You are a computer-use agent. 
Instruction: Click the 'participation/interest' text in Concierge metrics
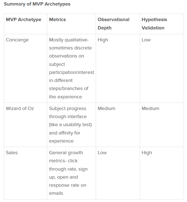[x=72, y=72]
